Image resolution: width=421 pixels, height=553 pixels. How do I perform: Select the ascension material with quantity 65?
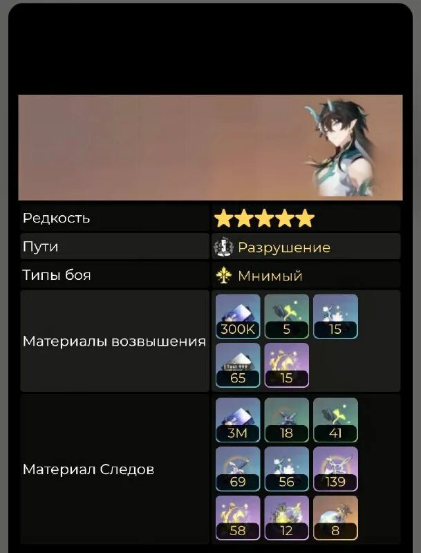[x=238, y=365]
